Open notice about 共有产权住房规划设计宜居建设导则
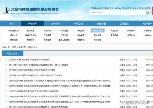 [x=39, y=65]
